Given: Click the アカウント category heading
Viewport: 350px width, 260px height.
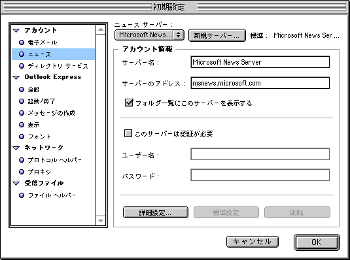Looking at the screenshot, I should (x=41, y=30).
